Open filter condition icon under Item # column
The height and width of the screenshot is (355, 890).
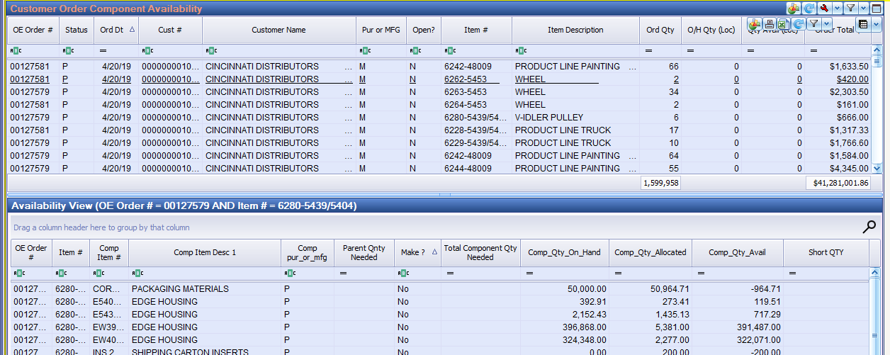450,51
